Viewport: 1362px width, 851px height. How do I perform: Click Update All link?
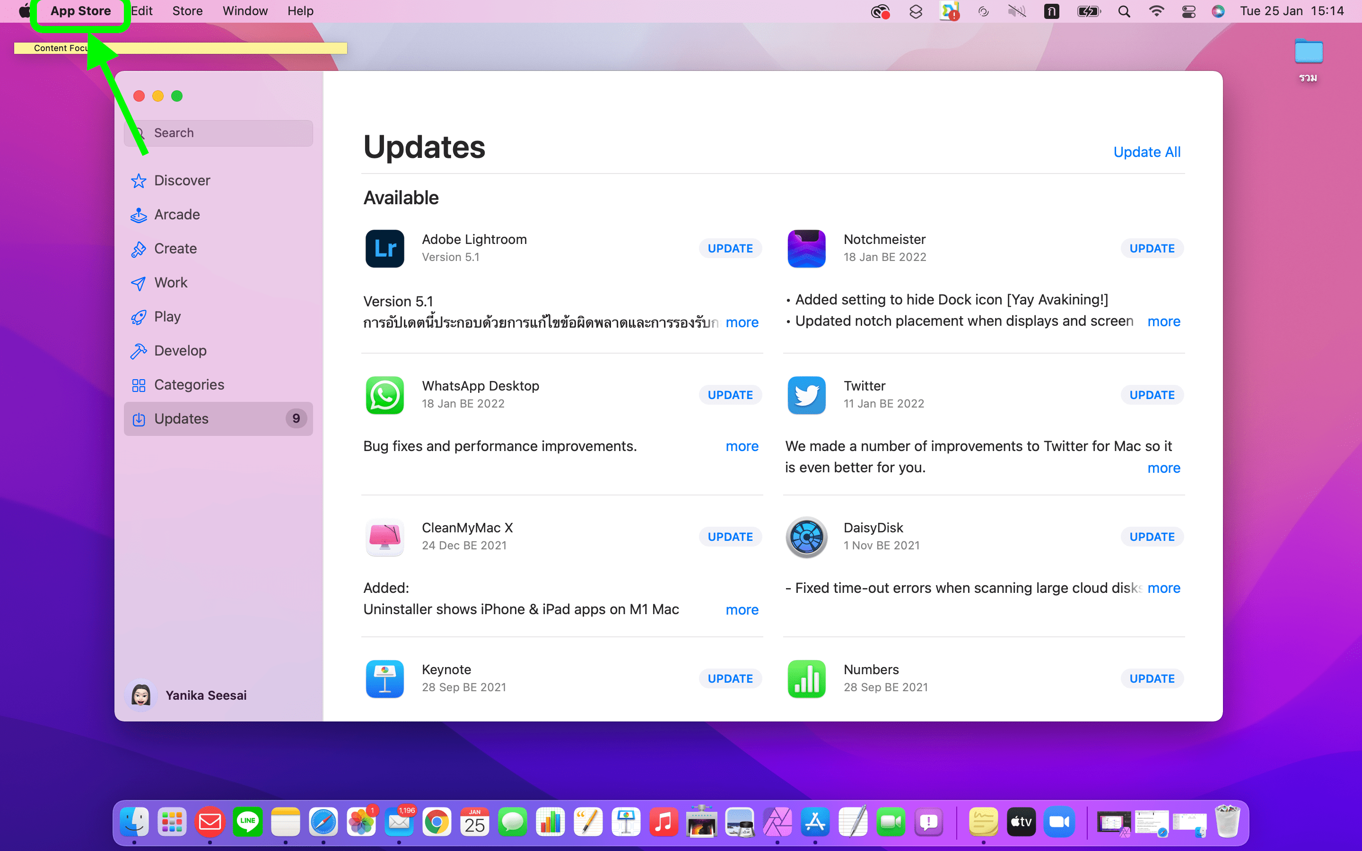click(1146, 152)
